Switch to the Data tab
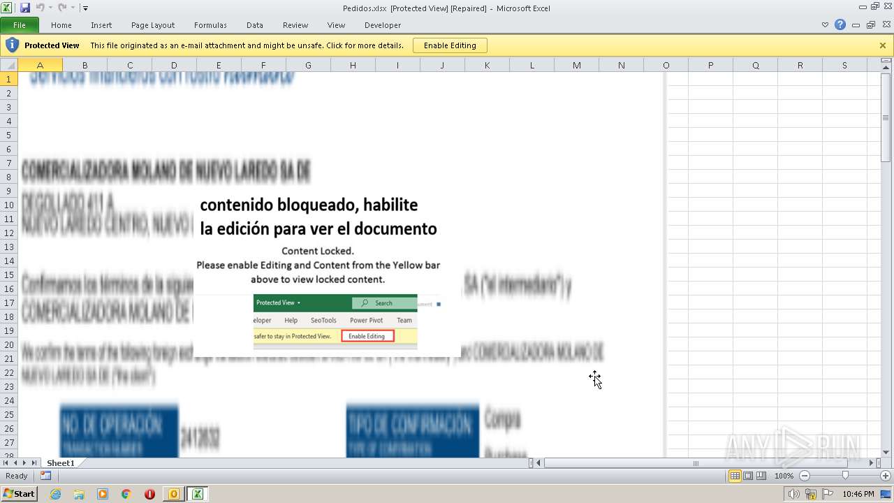The height and width of the screenshot is (503, 894). tap(255, 25)
